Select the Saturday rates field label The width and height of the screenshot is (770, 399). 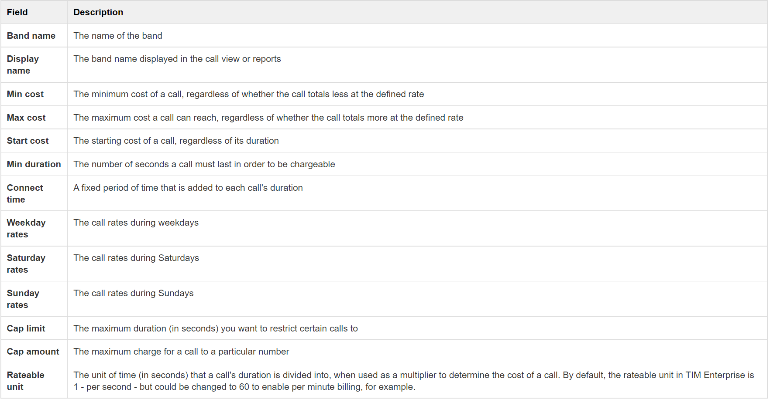(x=26, y=264)
